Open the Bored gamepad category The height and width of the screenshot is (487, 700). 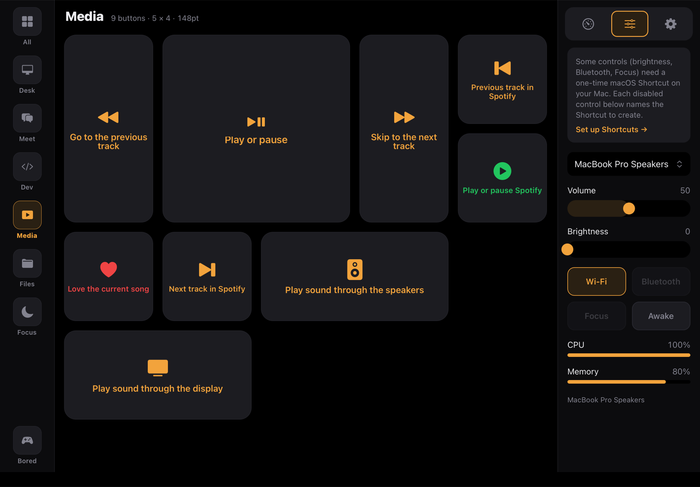click(27, 441)
